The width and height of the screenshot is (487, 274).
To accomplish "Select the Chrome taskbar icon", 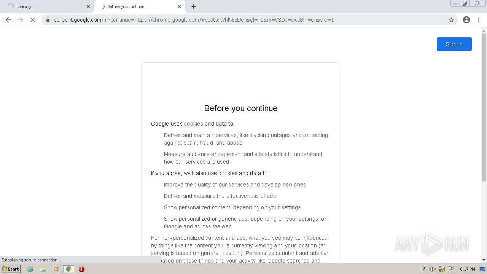I will tap(68, 269).
